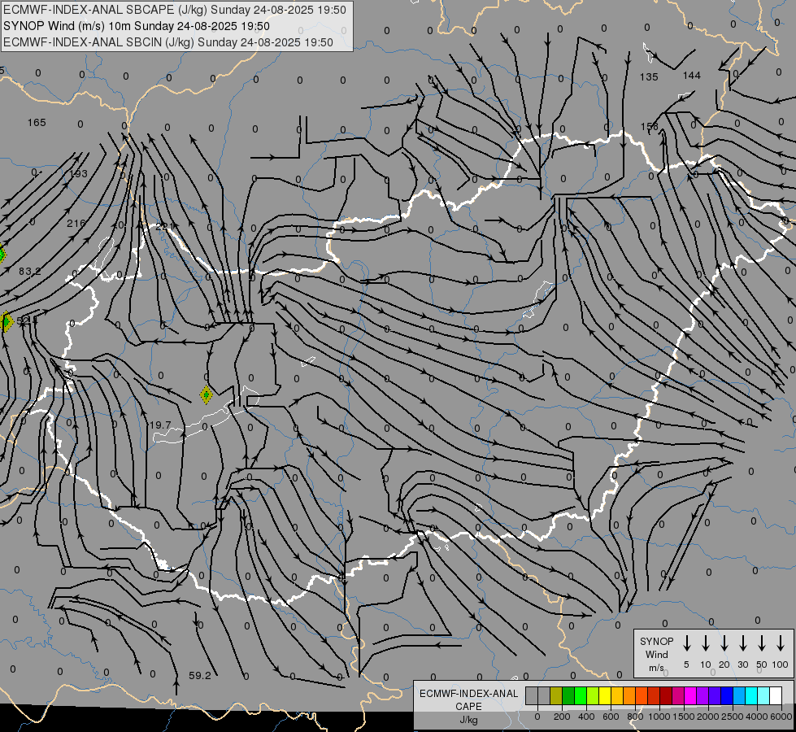
Task: Click the yellow-green diamond marker above the 19.7 value
Action: click(x=206, y=394)
